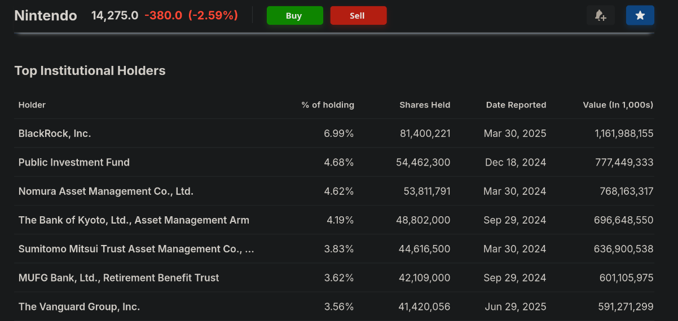Click the green Buy button
Screen dimensions: 678x321
pos(295,16)
